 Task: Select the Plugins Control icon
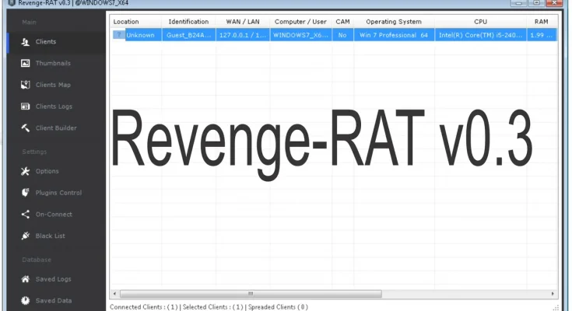pos(26,193)
